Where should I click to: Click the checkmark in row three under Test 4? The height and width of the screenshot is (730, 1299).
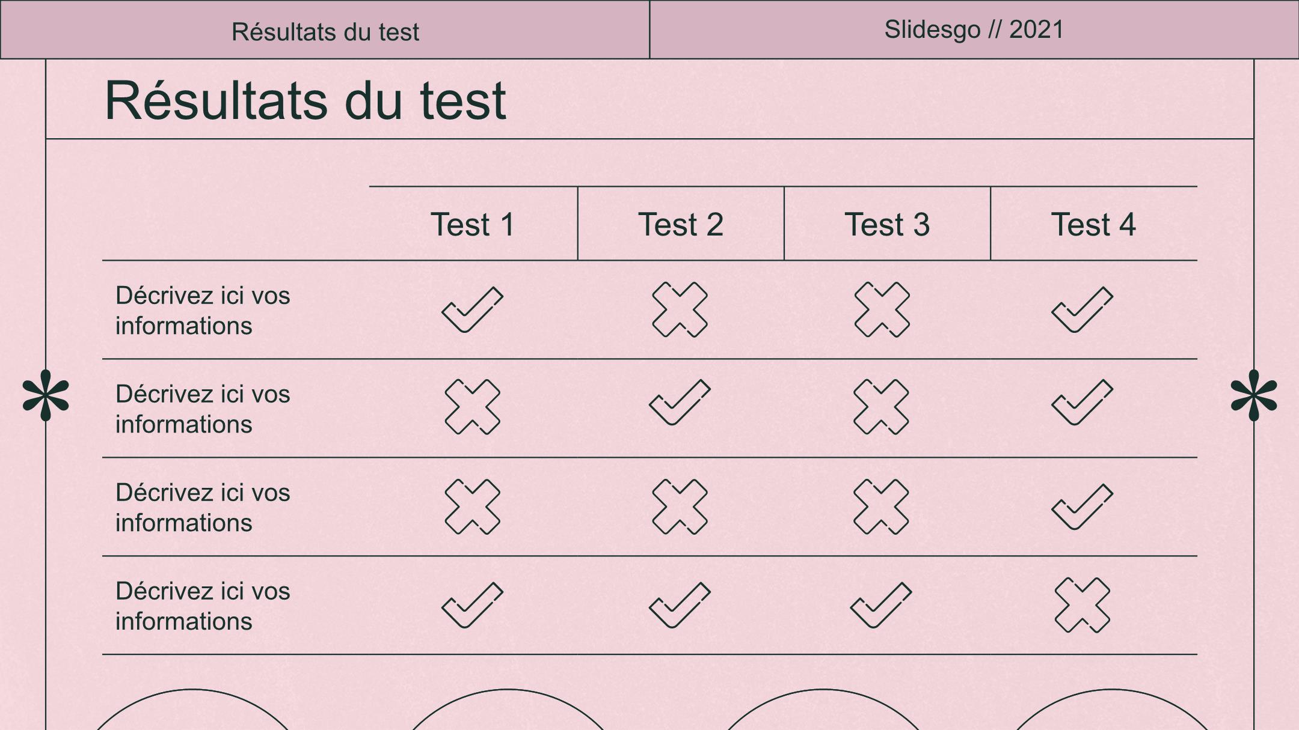point(1082,506)
